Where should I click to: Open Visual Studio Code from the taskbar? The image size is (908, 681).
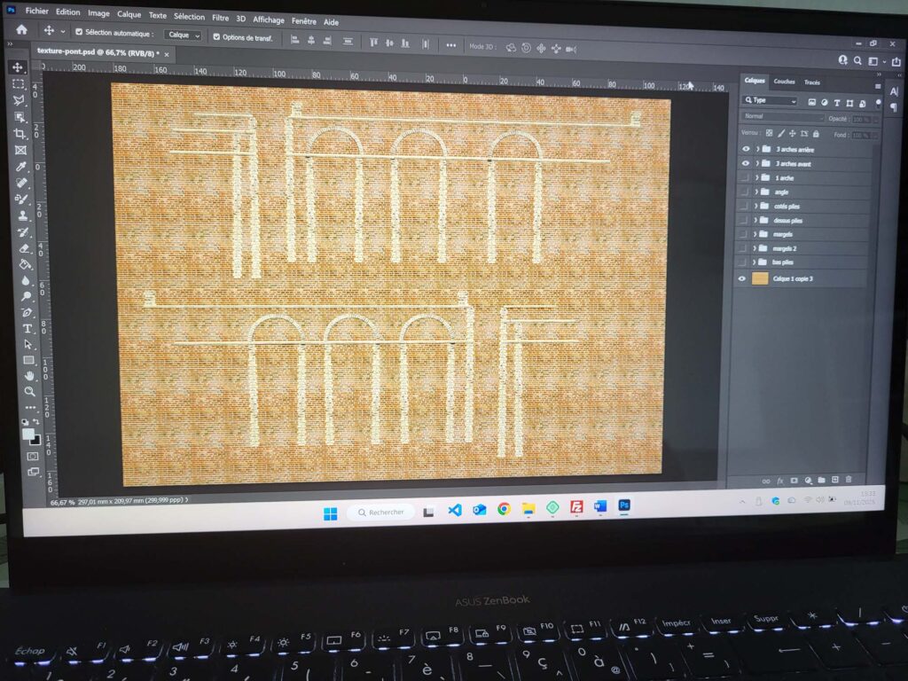[455, 510]
